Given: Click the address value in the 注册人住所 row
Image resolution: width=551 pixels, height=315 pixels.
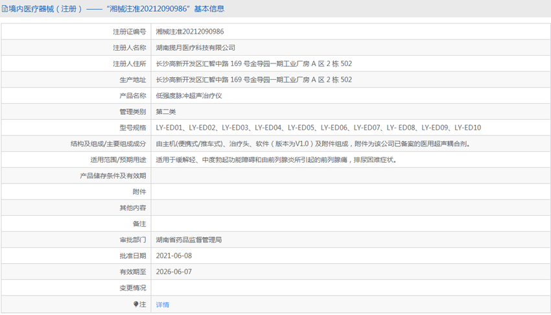Looking at the screenshot, I should [x=253, y=64].
